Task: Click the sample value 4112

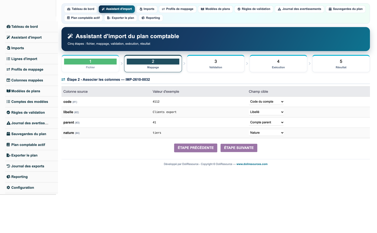Action: [x=156, y=102]
